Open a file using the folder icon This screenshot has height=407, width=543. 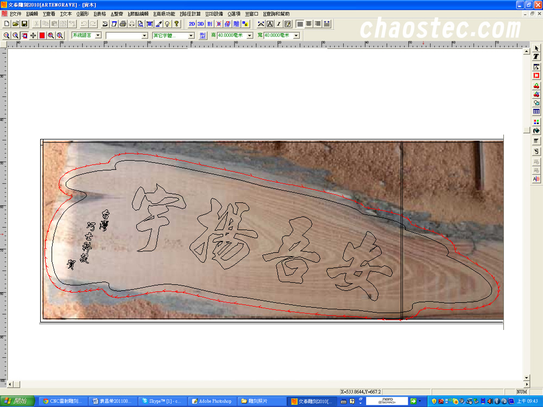click(x=16, y=24)
